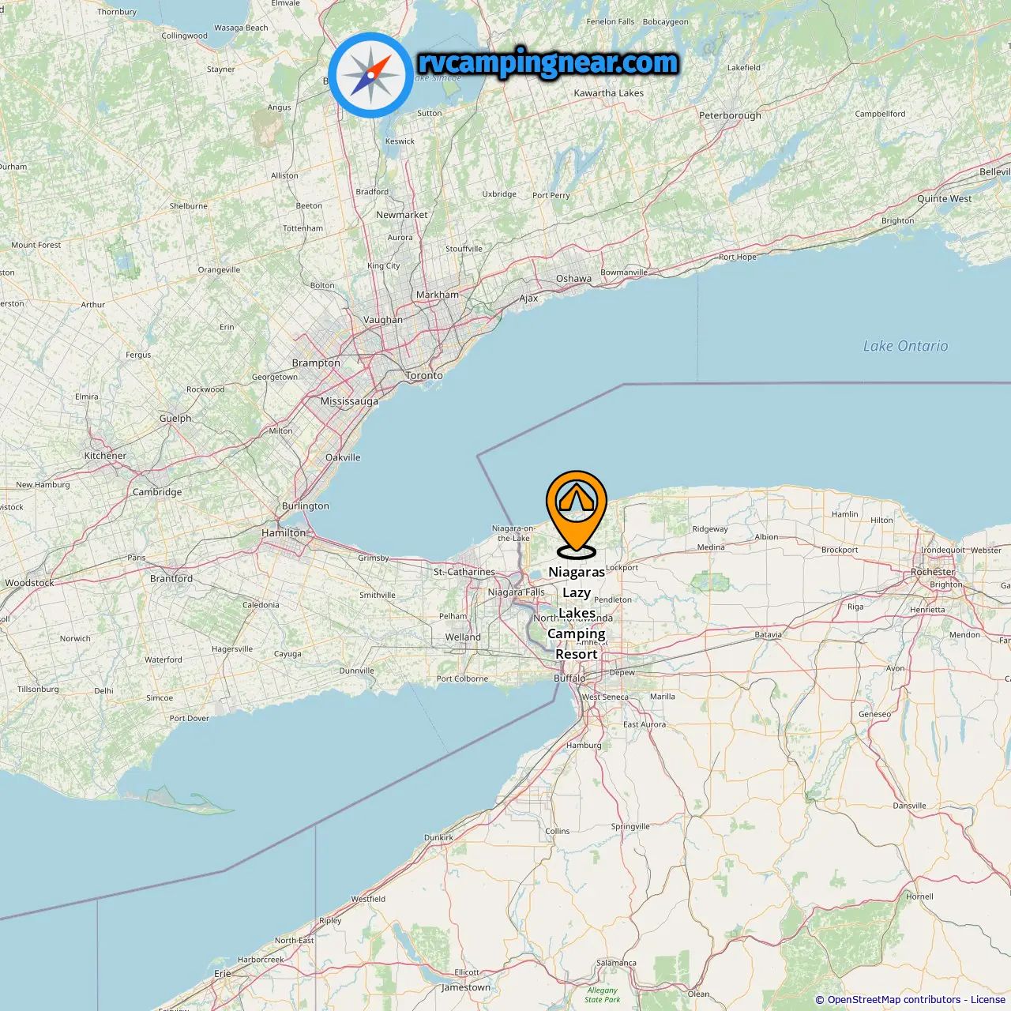This screenshot has height=1011, width=1011.
Task: Click the Toronto city label
Action: [424, 375]
